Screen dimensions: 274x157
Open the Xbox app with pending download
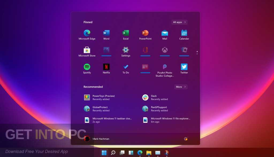[165, 51]
